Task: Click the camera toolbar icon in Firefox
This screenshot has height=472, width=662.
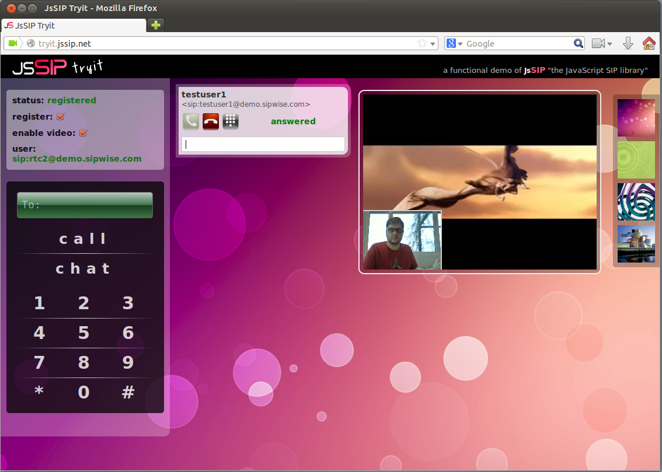Action: (x=598, y=43)
